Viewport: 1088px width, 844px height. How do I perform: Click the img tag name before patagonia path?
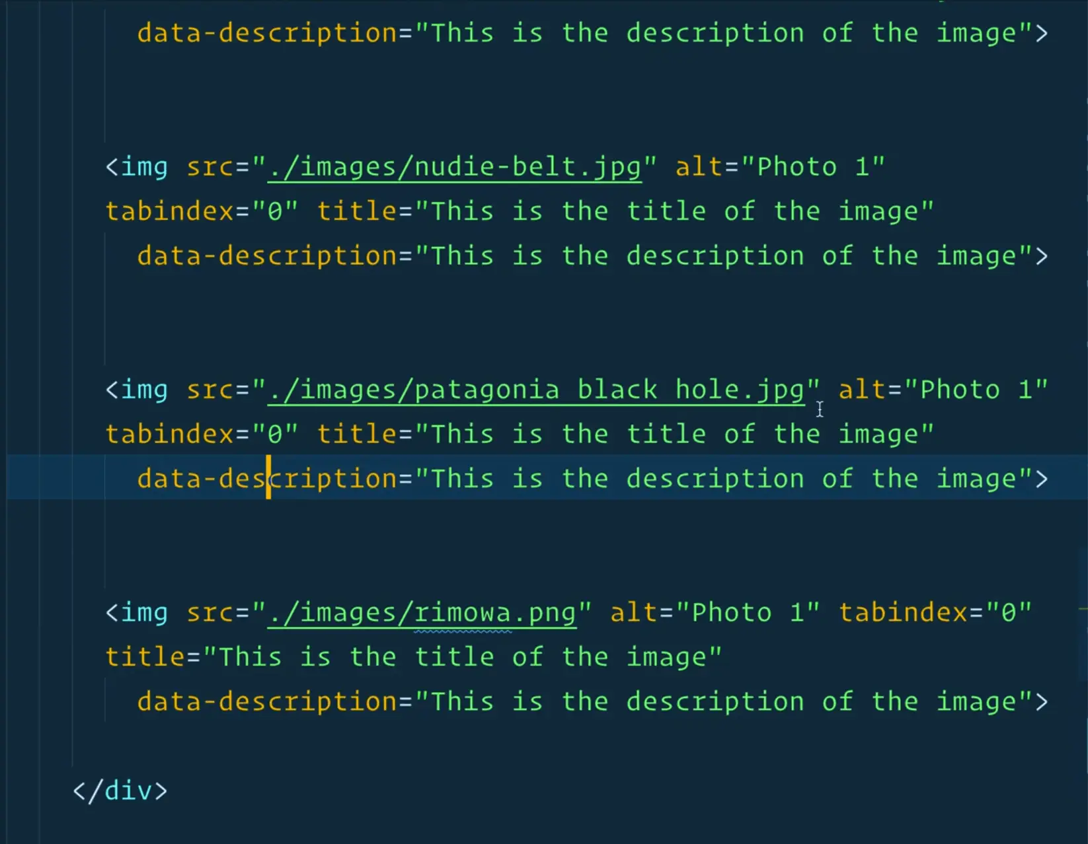pos(144,390)
